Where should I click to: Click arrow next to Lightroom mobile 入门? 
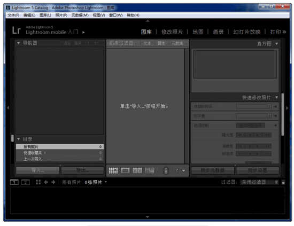click(83, 32)
